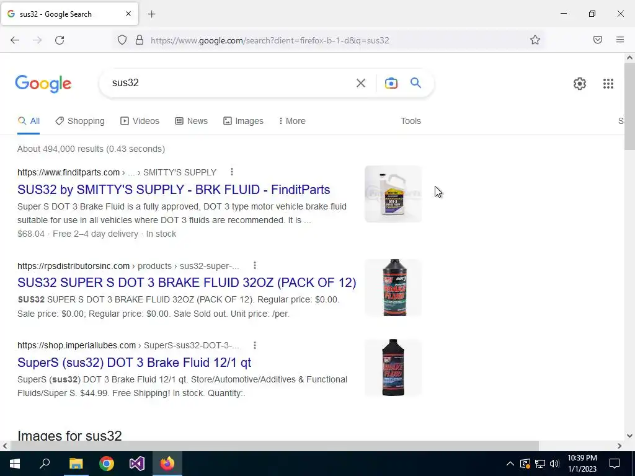Image resolution: width=635 pixels, height=476 pixels.
Task: Open the network status tray icon
Action: point(540,464)
